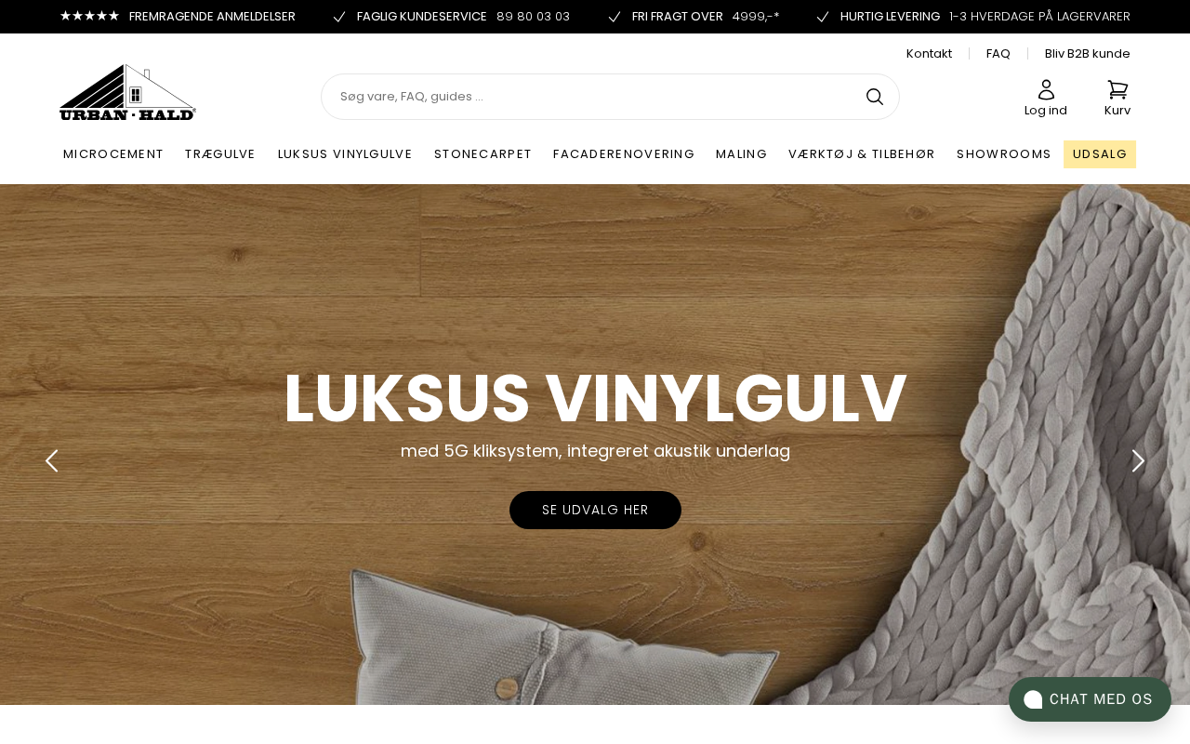Click the five-star reviews rating
The height and width of the screenshot is (744, 1190).
pos(89,16)
